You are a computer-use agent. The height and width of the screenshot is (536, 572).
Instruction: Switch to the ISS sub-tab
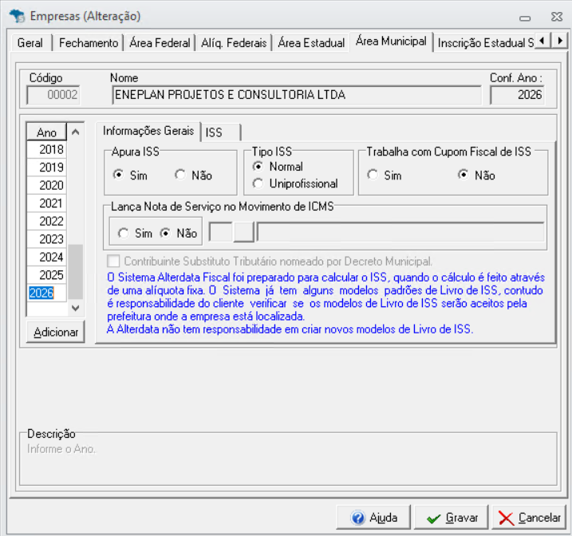(x=221, y=132)
